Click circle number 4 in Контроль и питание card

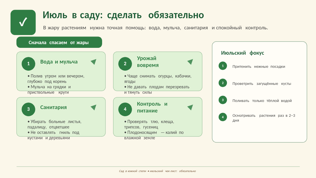(125, 109)
